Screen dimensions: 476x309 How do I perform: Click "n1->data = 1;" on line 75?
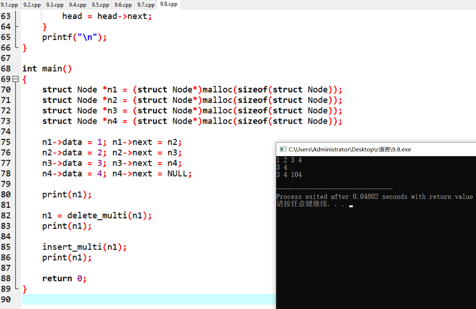[74, 142]
